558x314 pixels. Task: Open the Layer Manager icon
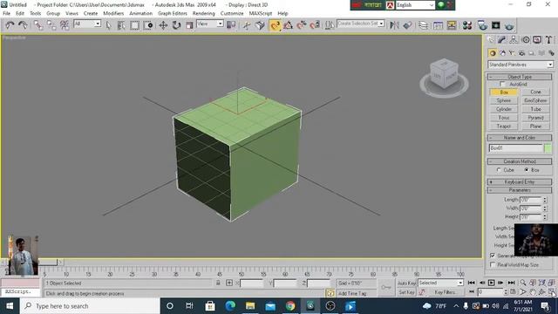pos(423,25)
